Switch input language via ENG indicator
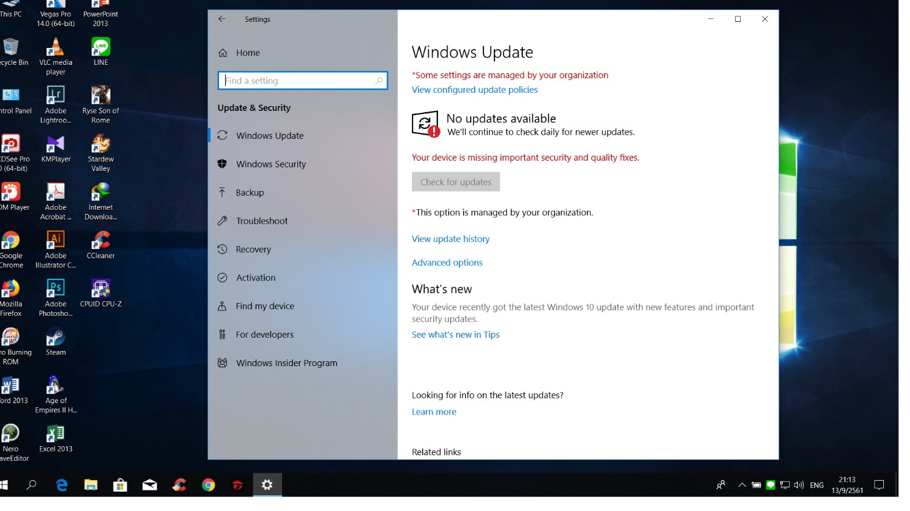 click(817, 485)
